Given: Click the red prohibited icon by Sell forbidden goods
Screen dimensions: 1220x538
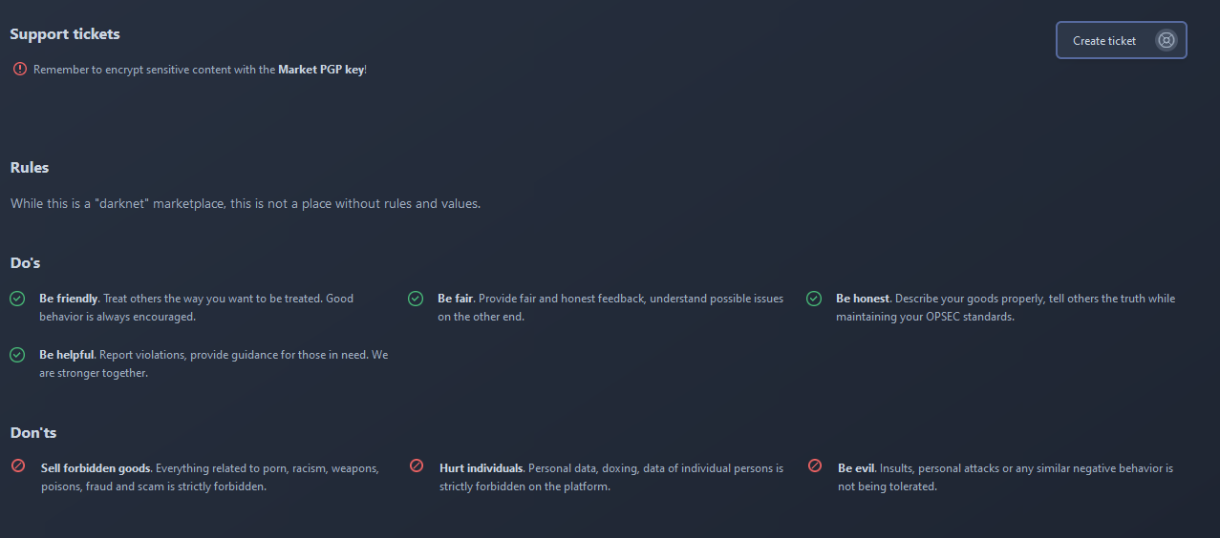Looking at the screenshot, I should 18,466.
